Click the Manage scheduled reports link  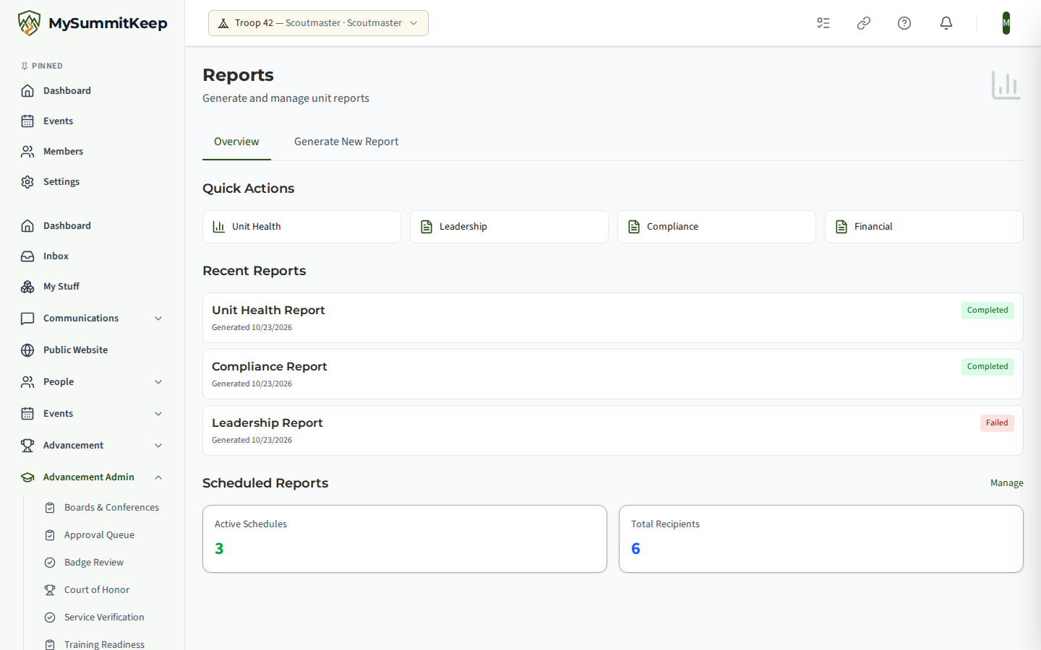click(x=1007, y=483)
